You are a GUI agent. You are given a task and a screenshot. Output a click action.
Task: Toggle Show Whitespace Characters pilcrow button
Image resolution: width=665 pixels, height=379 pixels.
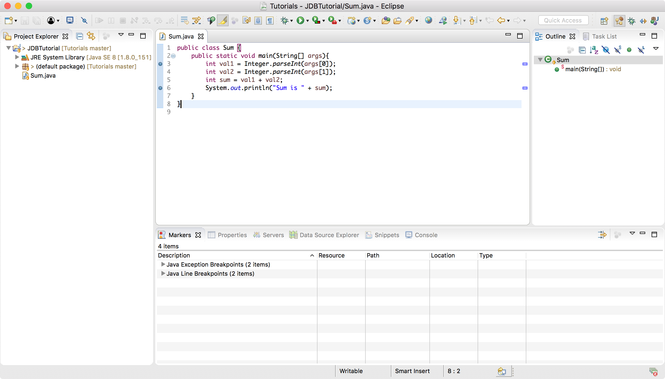pyautogui.click(x=270, y=21)
